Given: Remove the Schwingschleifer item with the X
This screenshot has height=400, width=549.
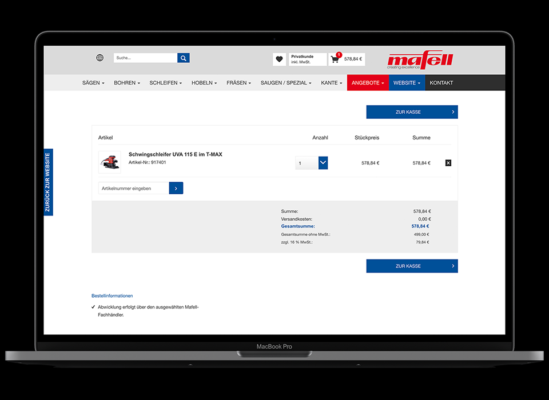Looking at the screenshot, I should click(x=448, y=163).
